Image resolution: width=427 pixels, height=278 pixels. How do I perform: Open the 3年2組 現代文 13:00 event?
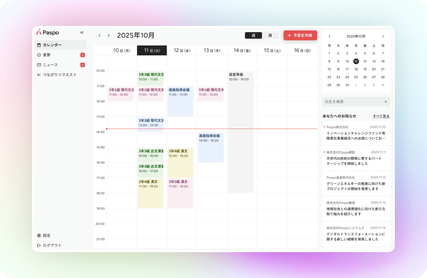[x=151, y=124]
